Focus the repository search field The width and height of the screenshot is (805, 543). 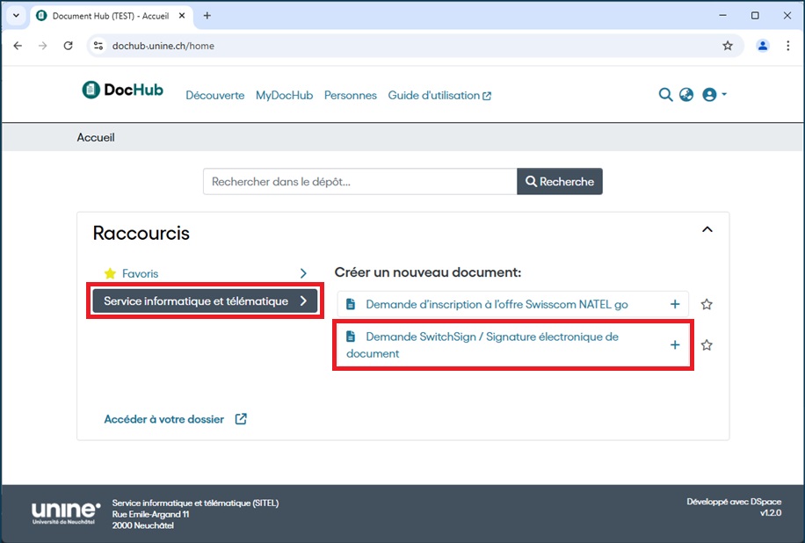coord(360,182)
